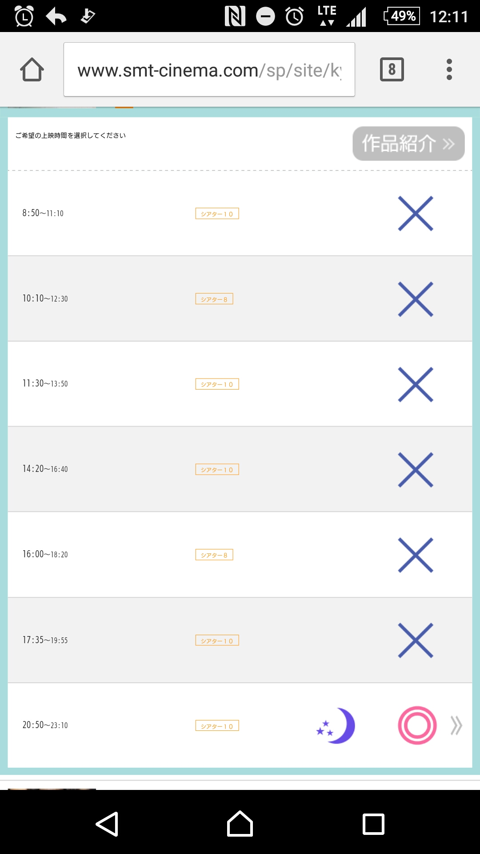Viewport: 480px width, 854px height.
Task: Open the browser three-dot overflow menu
Action: click(x=449, y=69)
